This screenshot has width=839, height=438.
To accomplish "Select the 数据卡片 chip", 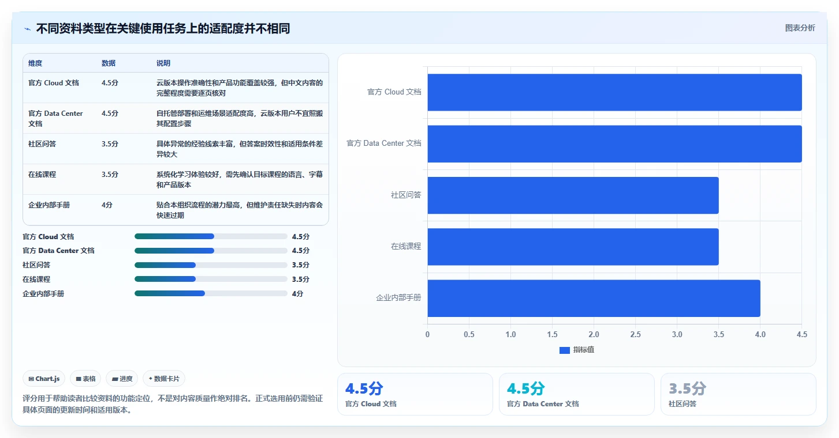I will 164,379.
